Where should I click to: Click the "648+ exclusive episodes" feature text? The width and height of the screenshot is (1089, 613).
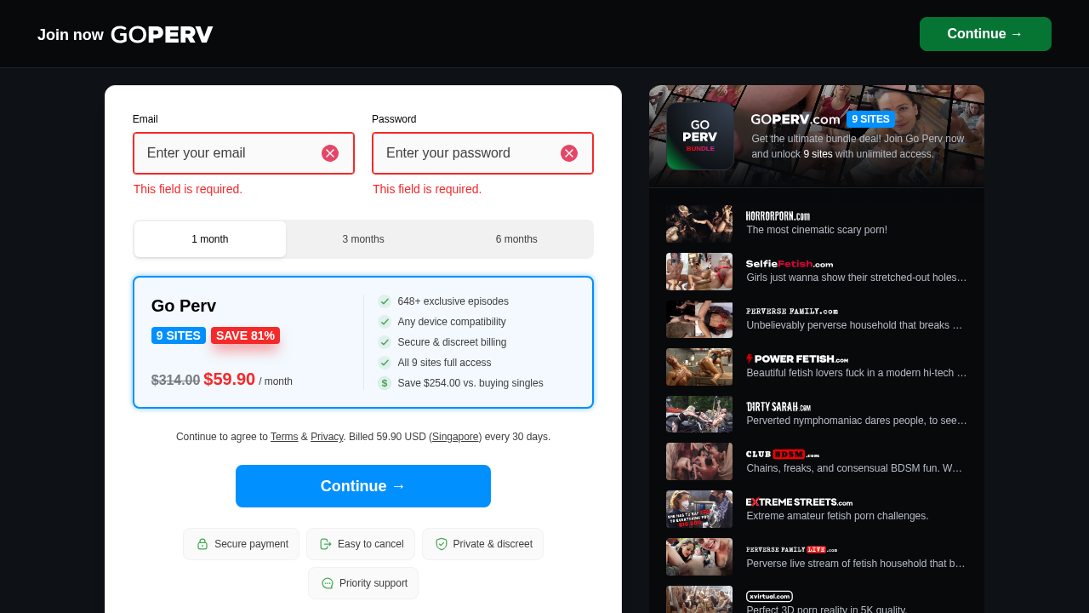pyautogui.click(x=453, y=301)
